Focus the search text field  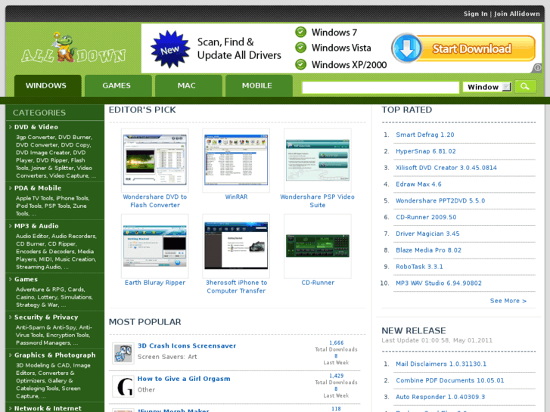point(381,87)
